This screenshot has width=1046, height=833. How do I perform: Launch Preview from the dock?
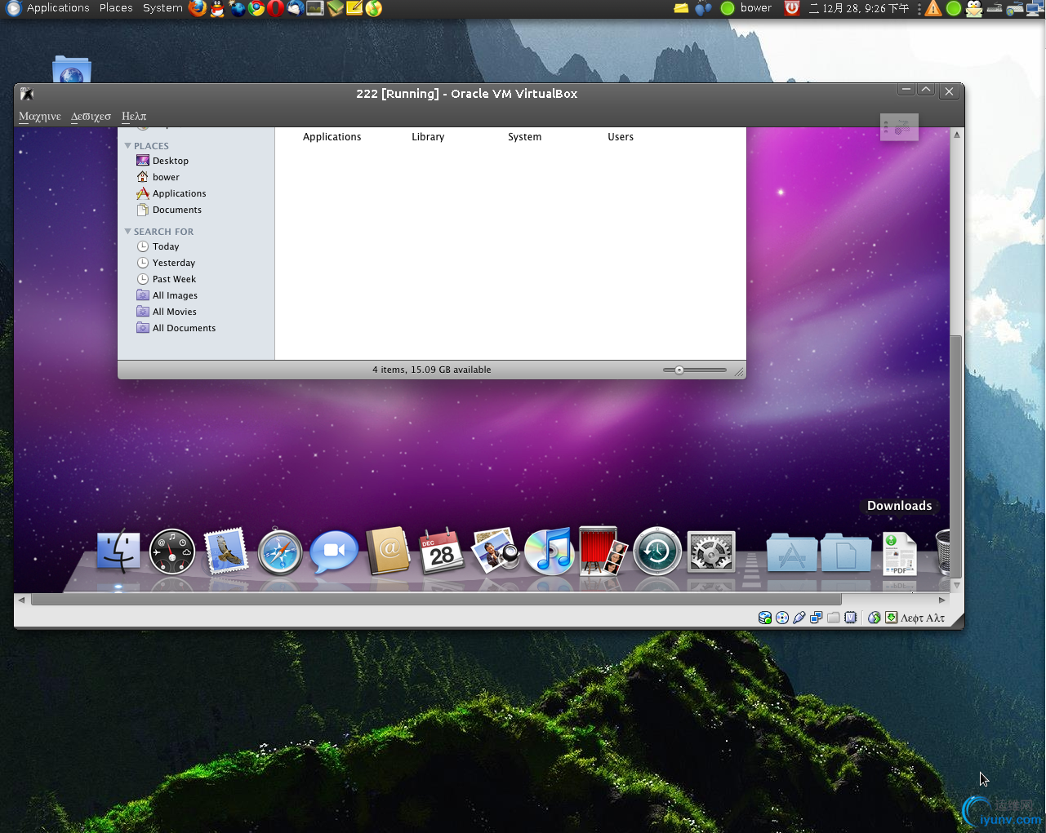pyautogui.click(x=496, y=551)
